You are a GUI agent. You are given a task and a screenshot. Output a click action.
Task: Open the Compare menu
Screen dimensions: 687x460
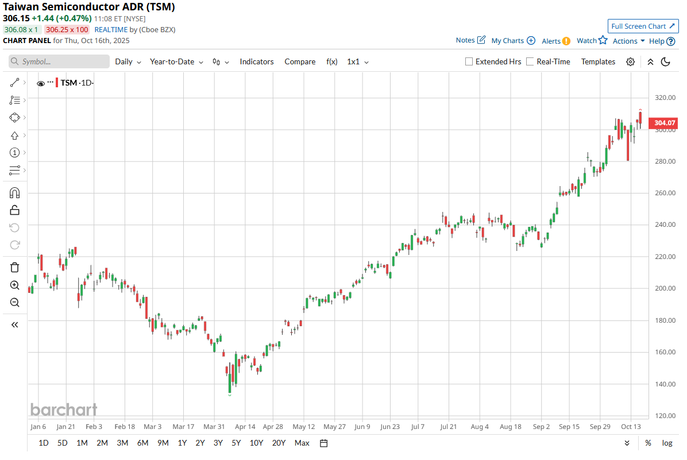(300, 62)
